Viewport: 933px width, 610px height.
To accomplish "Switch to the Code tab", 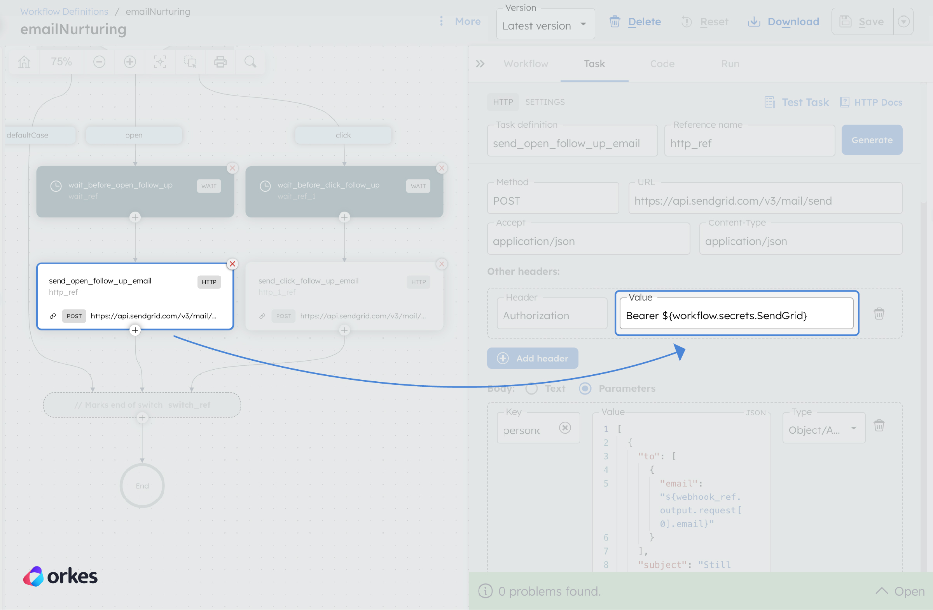I will pos(662,64).
